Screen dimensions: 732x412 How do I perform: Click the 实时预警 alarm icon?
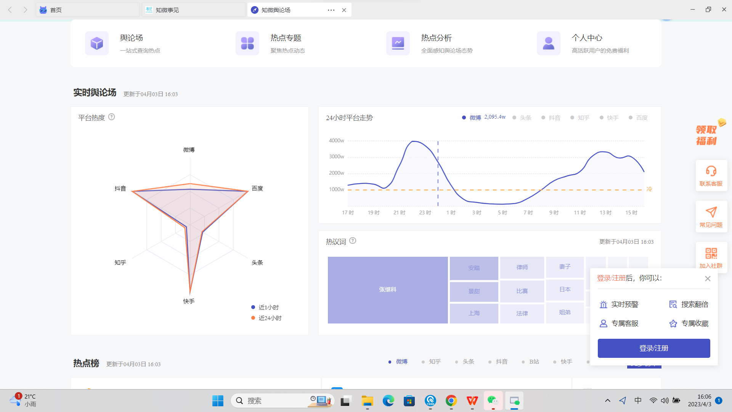click(603, 304)
